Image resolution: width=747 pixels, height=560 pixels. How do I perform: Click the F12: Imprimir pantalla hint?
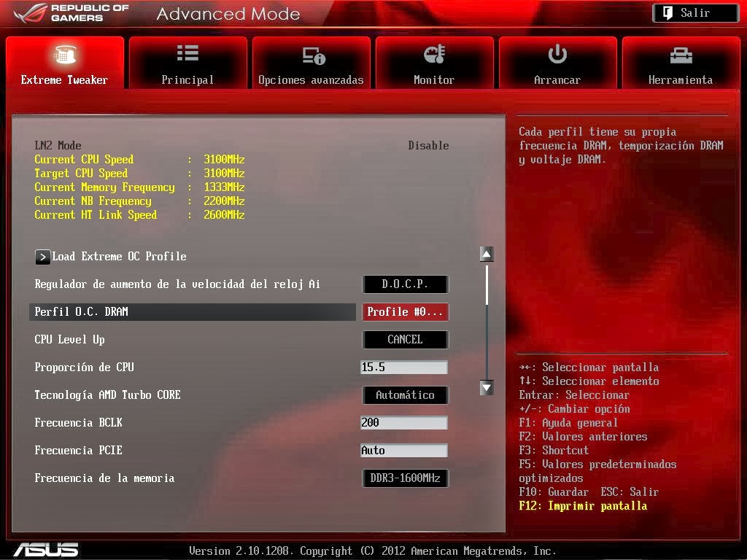(583, 506)
